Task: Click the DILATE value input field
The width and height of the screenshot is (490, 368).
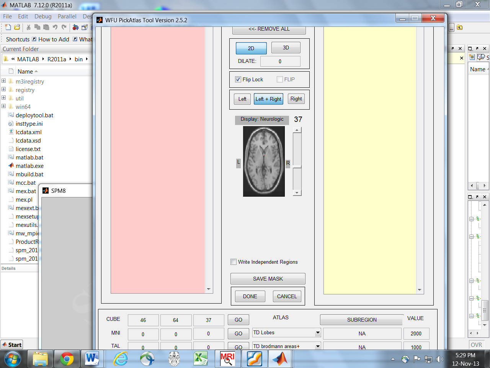Action: 280,61
